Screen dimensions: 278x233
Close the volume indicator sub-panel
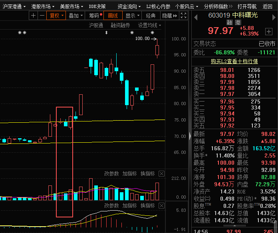pyautogui.click(x=161, y=173)
